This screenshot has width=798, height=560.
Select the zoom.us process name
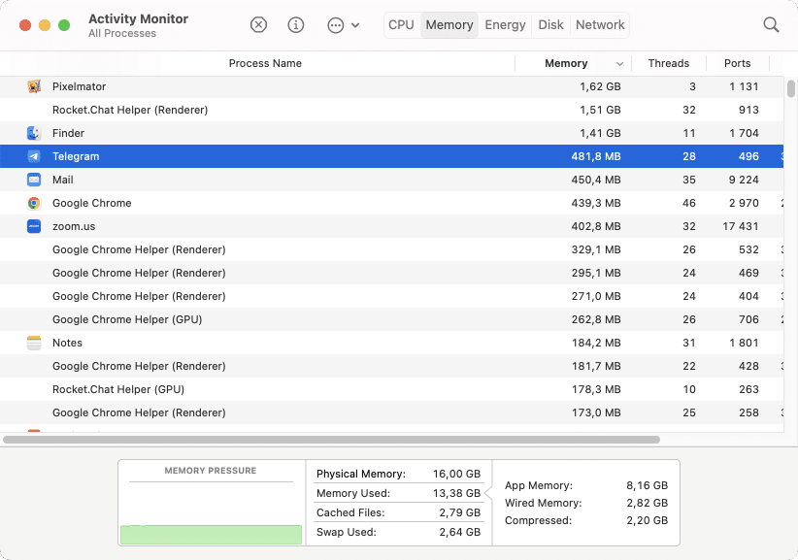tap(74, 226)
